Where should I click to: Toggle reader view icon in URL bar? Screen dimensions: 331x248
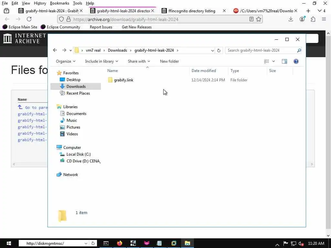pos(251,19)
